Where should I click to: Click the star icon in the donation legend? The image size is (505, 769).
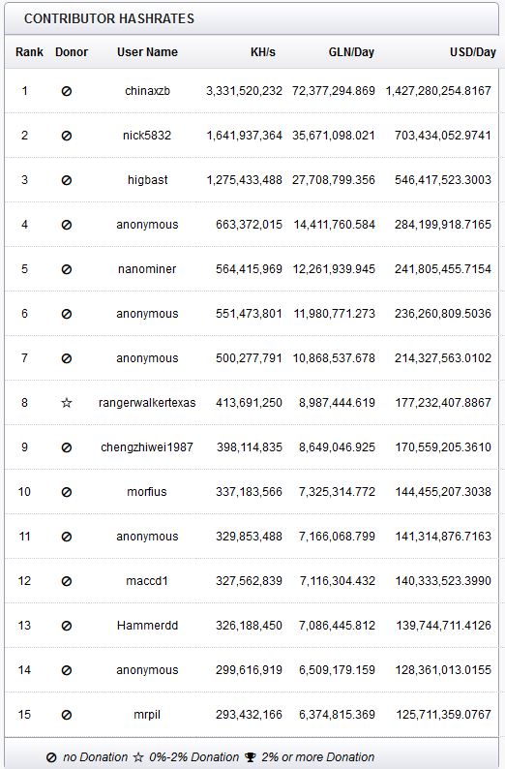pos(138,757)
